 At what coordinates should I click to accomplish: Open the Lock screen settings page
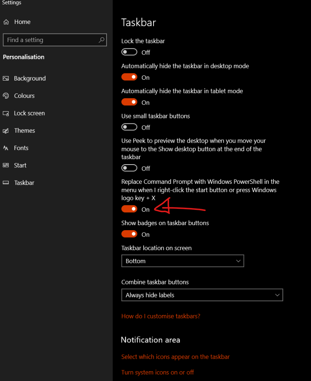pyautogui.click(x=29, y=113)
